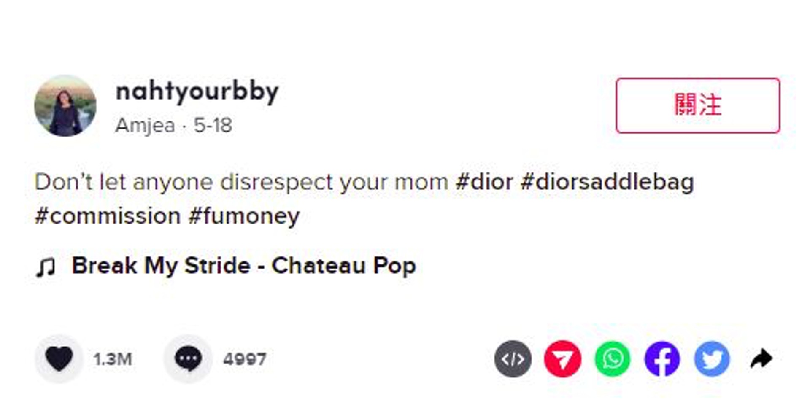Open comments via speech bubble icon
Viewport: 810px width, 404px height.
pos(188,359)
